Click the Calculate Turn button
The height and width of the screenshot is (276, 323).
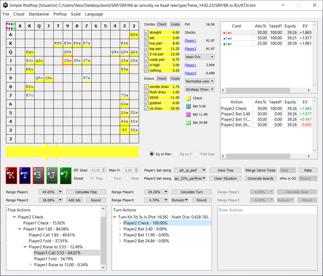(191, 192)
